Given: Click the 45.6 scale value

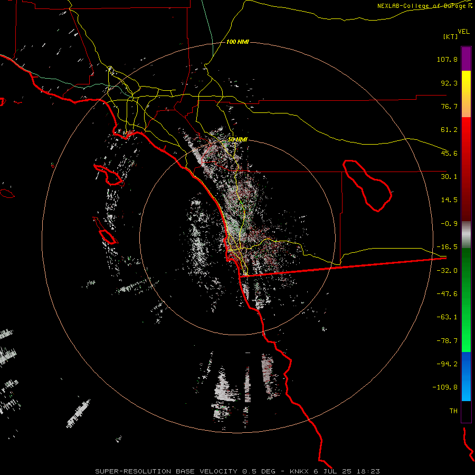Looking at the screenshot, I should pyautogui.click(x=449, y=153).
